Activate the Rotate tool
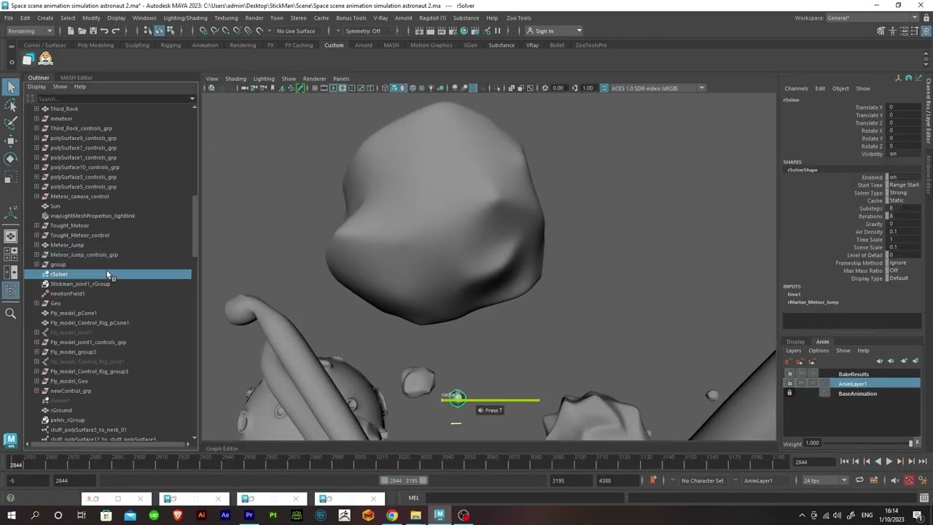This screenshot has width=933, height=525. pos(11,158)
